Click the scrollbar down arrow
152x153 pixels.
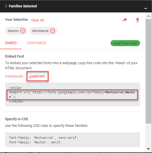[x=148, y=149]
